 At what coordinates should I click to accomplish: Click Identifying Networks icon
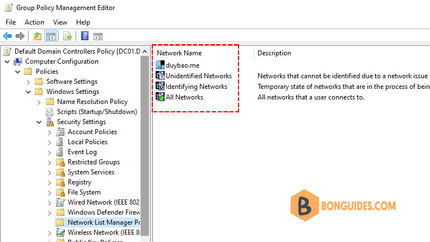coord(160,86)
